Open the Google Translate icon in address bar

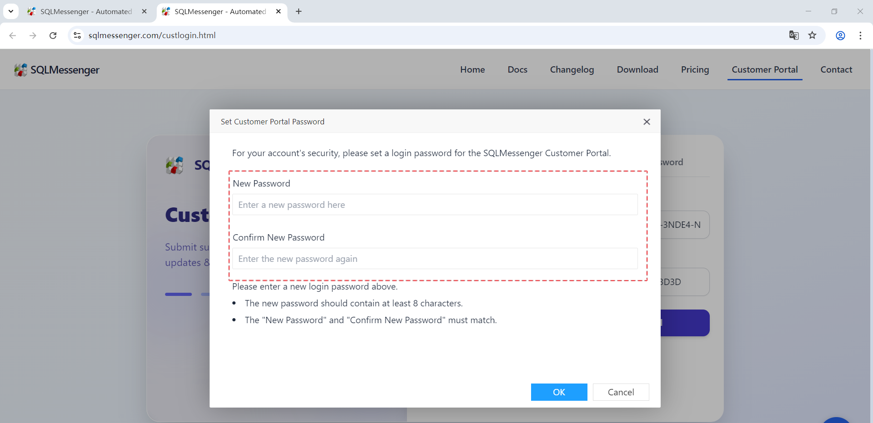coord(794,35)
